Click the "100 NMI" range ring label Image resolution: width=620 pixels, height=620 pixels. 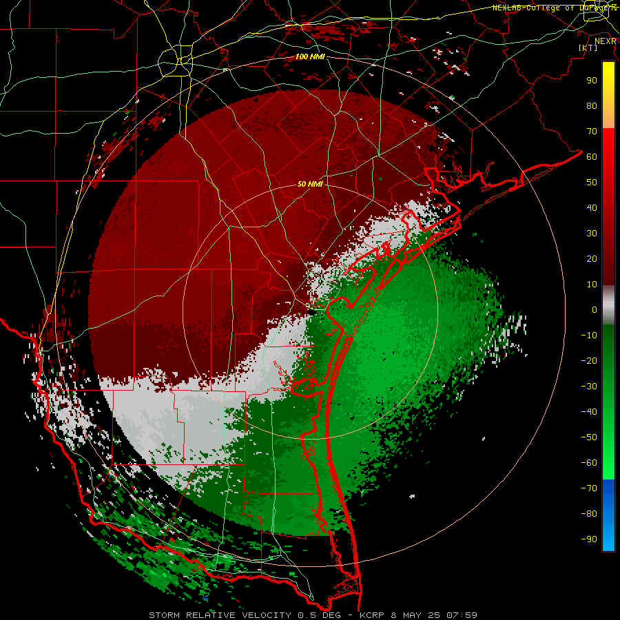pos(310,57)
